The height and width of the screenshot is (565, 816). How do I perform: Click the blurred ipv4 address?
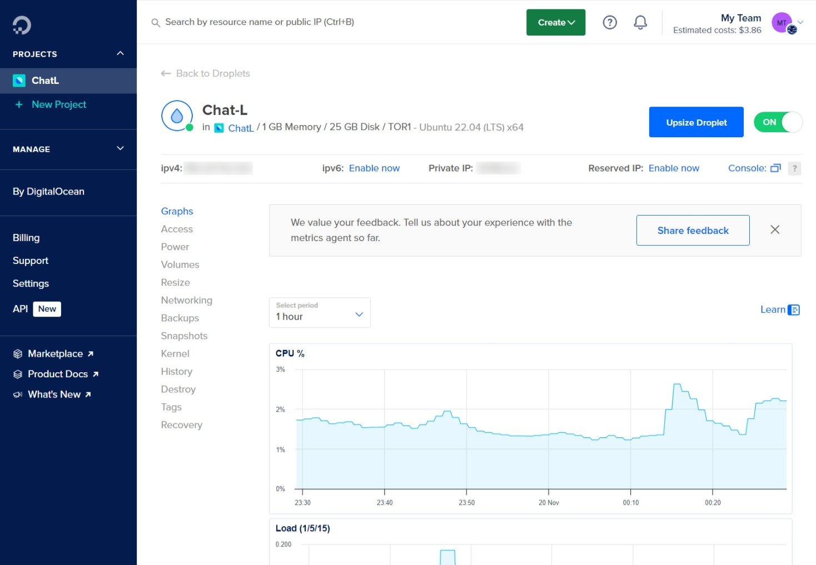pos(218,168)
